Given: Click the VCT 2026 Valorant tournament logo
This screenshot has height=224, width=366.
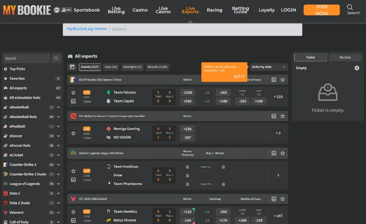Looking at the screenshot, I should tap(73, 199).
